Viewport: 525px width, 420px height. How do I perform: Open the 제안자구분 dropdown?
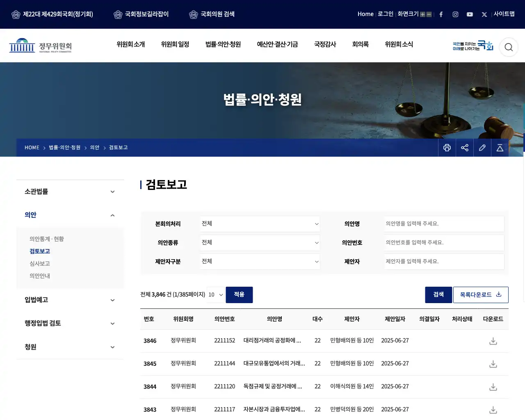(260, 262)
